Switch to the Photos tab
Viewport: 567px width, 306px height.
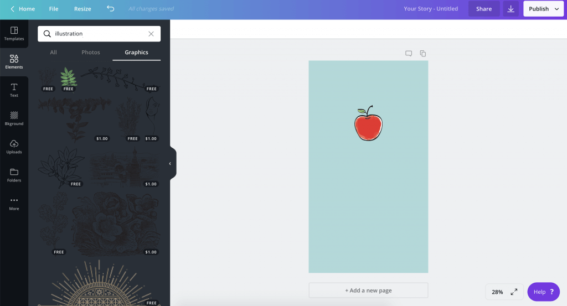click(91, 53)
